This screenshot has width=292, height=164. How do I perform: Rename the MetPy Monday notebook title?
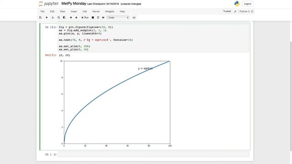point(74,4)
